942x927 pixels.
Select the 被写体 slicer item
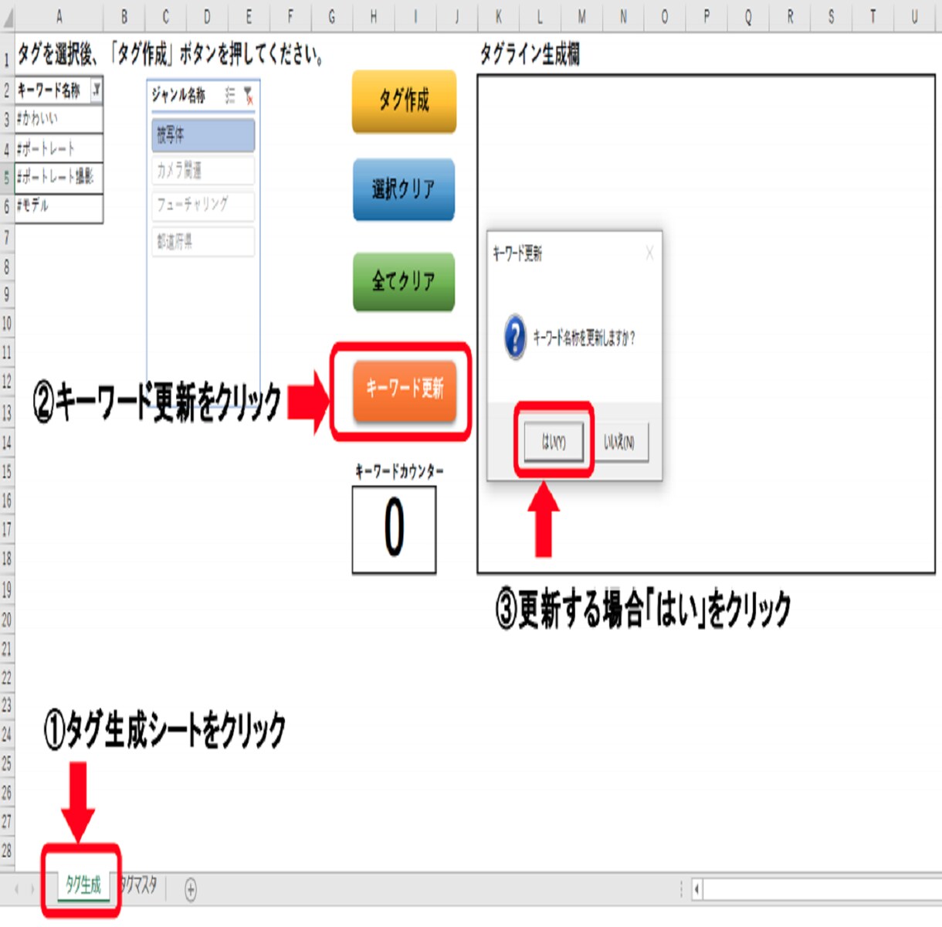point(203,135)
